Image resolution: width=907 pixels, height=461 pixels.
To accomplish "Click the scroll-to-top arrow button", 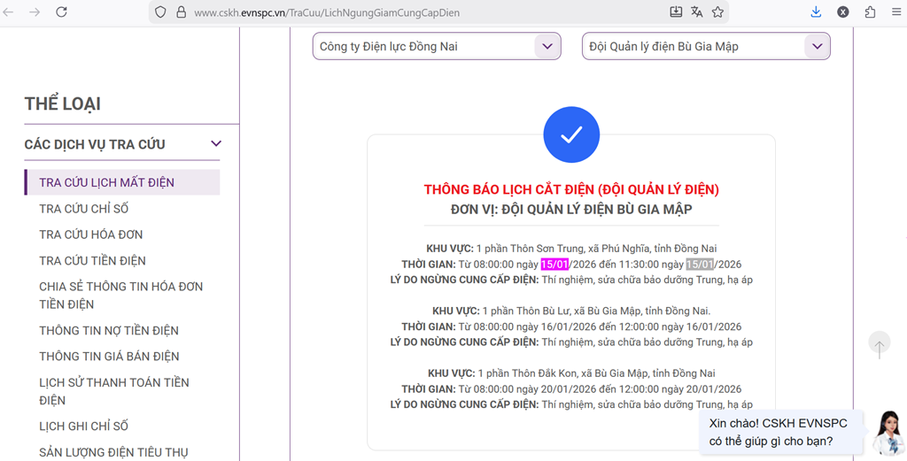I will 879,345.
